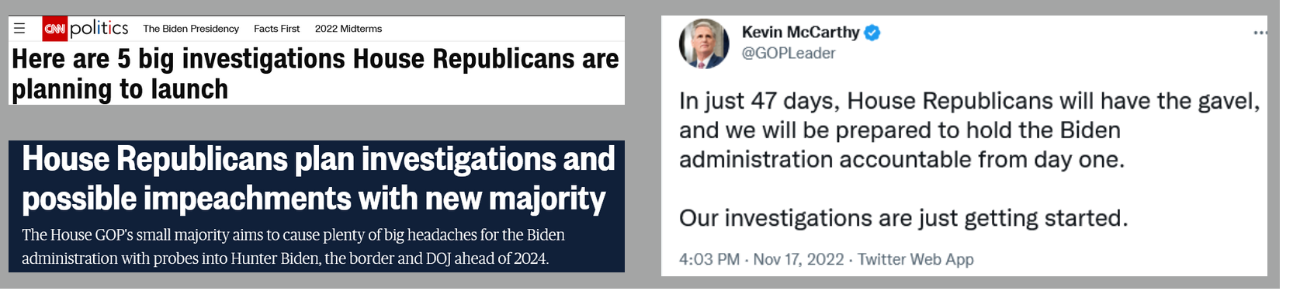The height and width of the screenshot is (291, 1293).
Task: Open the CNN hamburger menu
Action: (19, 29)
